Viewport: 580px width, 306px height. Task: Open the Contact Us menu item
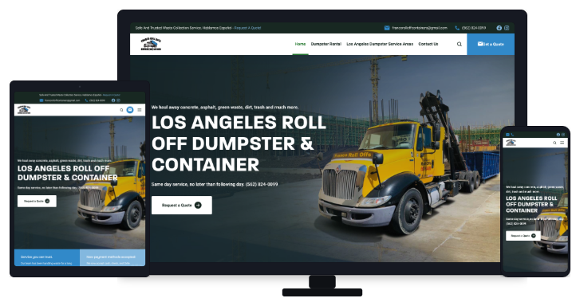pos(428,44)
